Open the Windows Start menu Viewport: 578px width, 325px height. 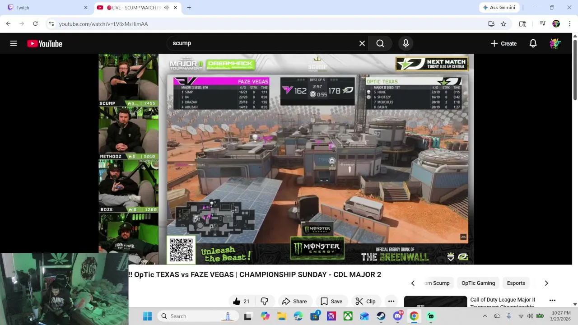(147, 316)
